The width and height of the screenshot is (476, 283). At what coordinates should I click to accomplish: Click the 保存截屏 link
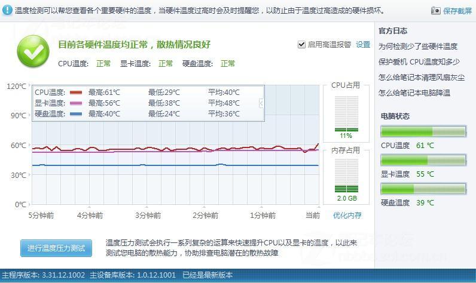457,11
